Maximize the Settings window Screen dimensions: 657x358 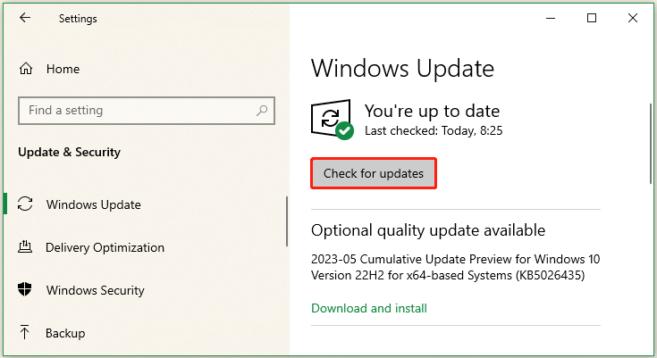point(592,18)
